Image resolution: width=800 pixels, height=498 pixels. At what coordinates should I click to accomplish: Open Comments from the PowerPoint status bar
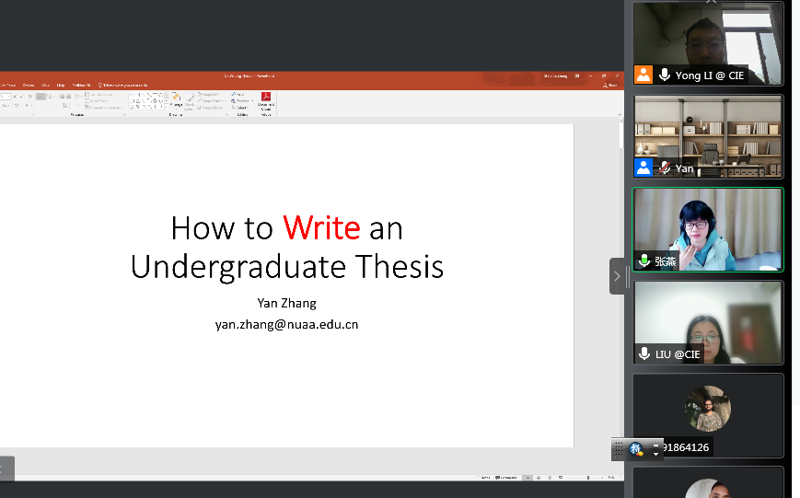(x=507, y=477)
